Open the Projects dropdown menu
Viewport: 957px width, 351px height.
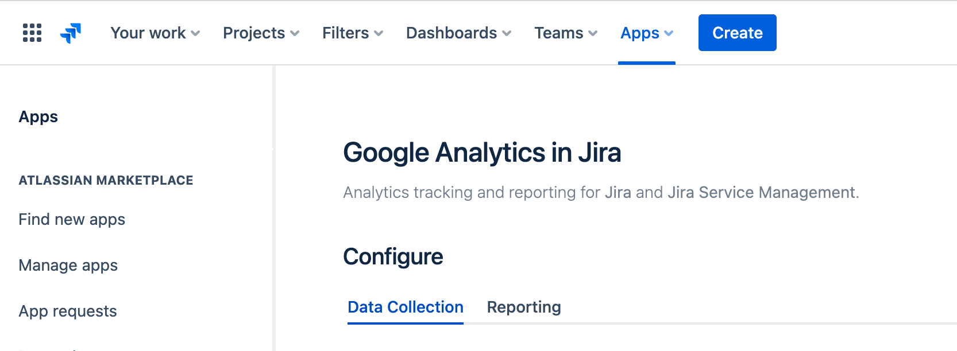pyautogui.click(x=261, y=33)
